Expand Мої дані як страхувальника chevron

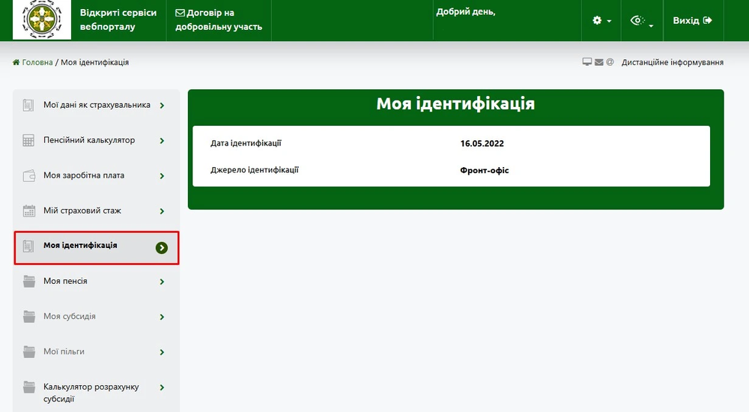click(162, 106)
